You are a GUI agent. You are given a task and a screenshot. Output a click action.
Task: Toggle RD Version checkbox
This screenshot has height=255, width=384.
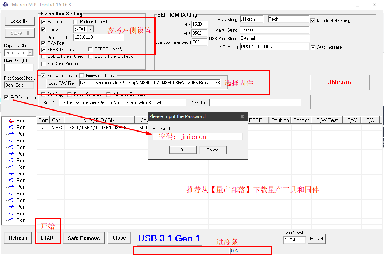click(x=6, y=97)
